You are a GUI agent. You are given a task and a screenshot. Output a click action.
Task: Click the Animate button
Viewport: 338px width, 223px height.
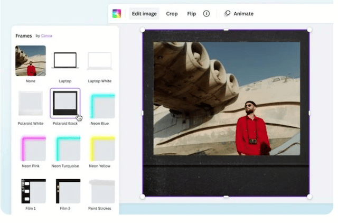239,14
